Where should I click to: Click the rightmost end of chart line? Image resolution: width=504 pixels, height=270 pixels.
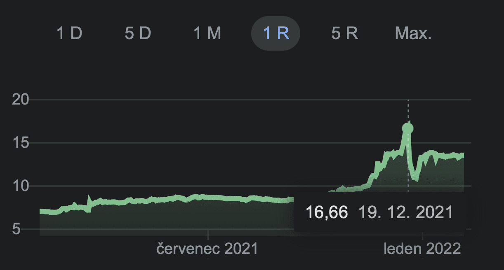463,155
